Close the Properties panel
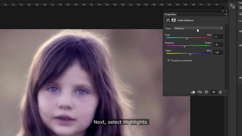 pos(226,11)
